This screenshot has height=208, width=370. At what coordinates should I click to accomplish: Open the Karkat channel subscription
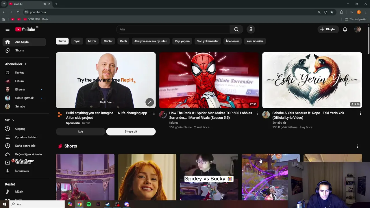coord(24,73)
